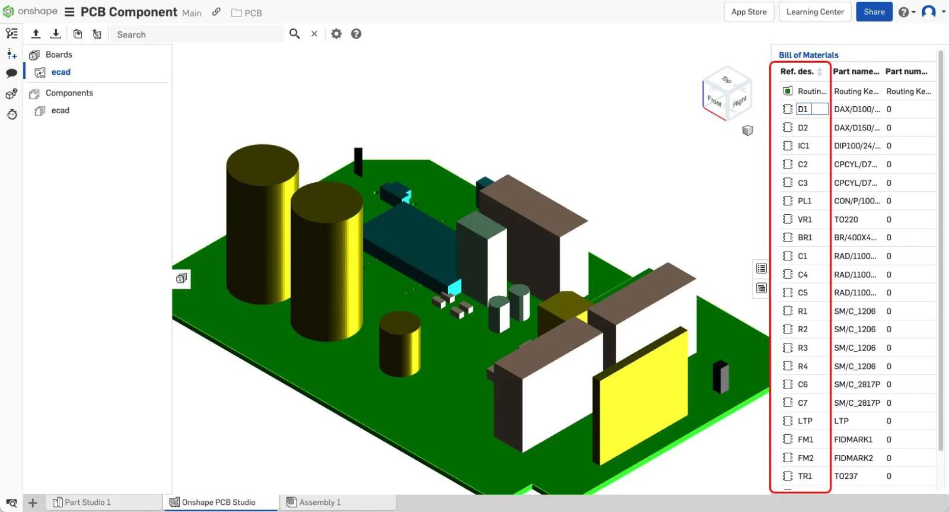Toggle the D2 component row icon

click(x=787, y=128)
